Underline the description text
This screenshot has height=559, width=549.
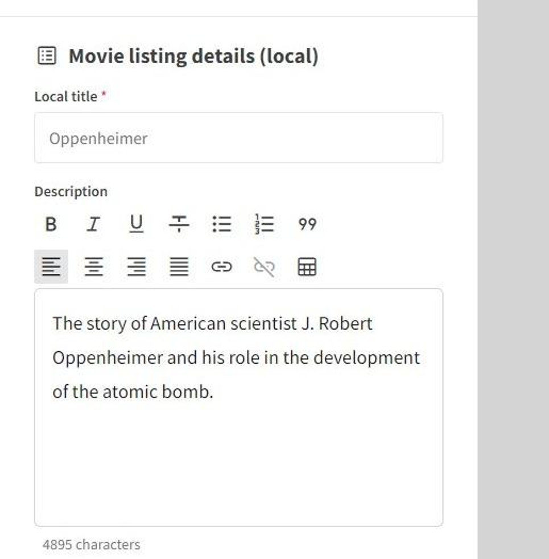click(136, 224)
